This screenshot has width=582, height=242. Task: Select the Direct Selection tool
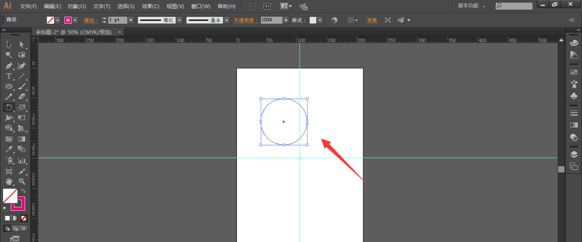click(22, 45)
